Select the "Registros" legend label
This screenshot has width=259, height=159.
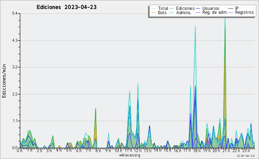point(244,12)
